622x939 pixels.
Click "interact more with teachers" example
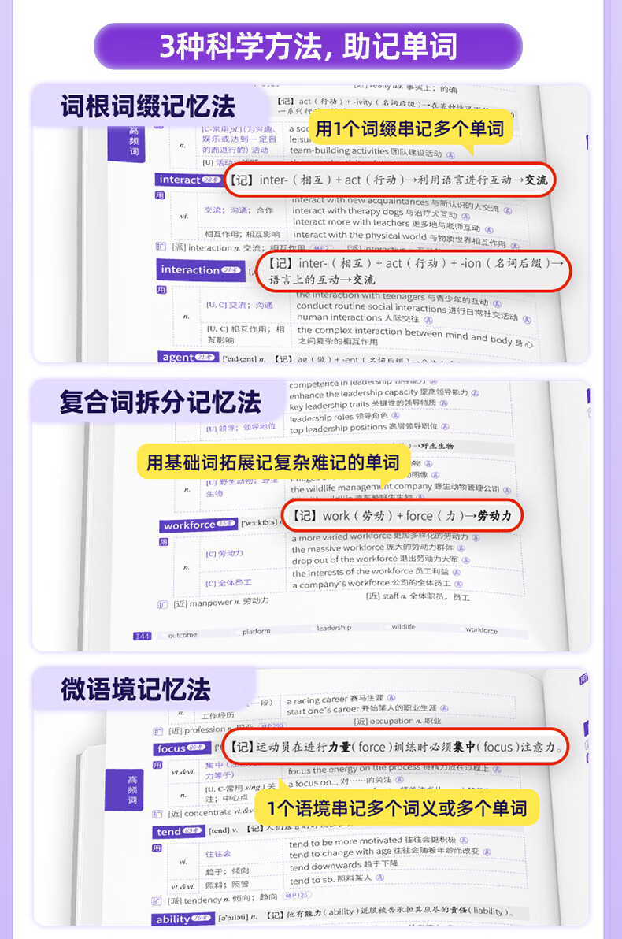393,225
